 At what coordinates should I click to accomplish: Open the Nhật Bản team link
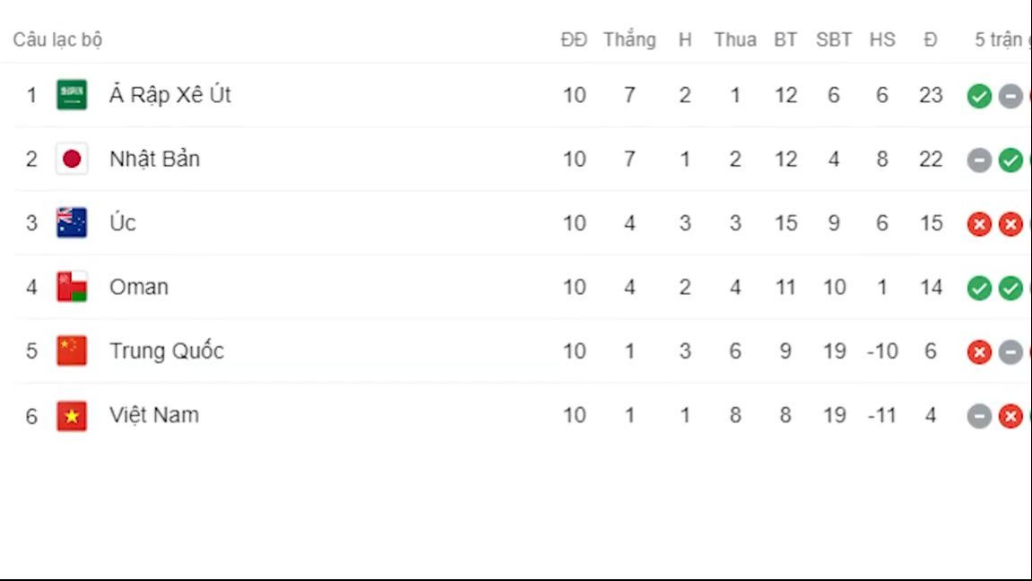[155, 159]
